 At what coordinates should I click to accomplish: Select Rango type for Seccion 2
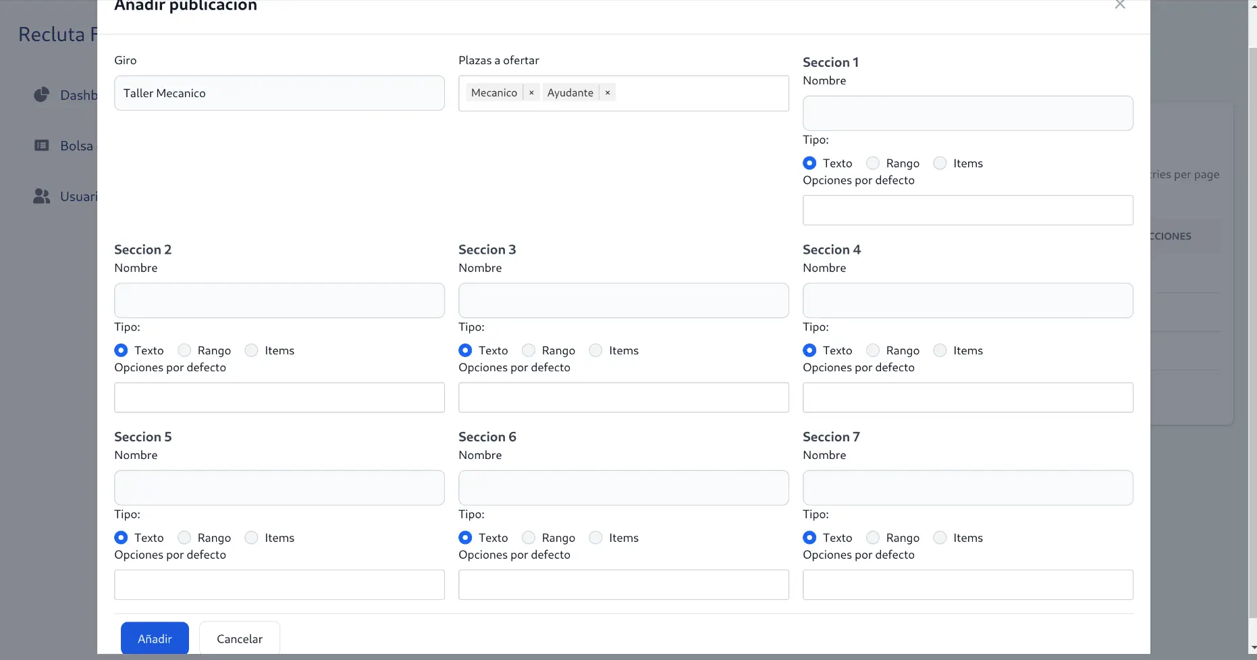pos(184,350)
